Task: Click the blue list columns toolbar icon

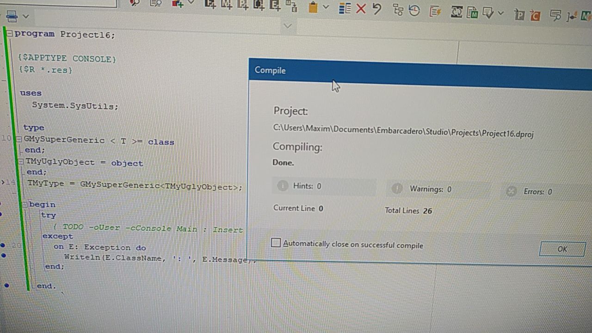Action: pyautogui.click(x=345, y=8)
